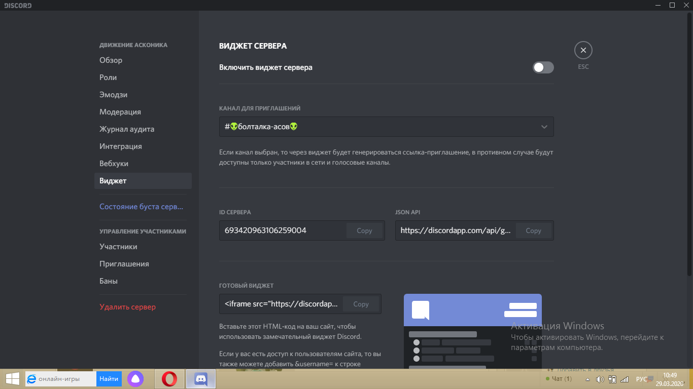Screen dimensions: 693x389
Task: Open the volume speaker tray icon
Action: 600,379
